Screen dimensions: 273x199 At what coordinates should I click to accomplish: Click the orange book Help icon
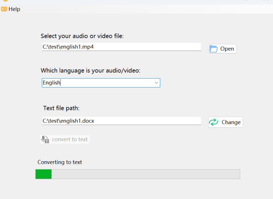4,9
